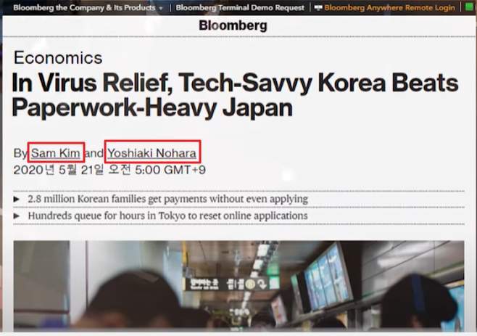
Task: Click the display screens in article photo
Action: 328,278
